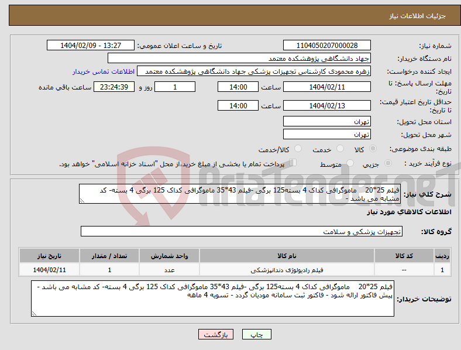Viewport: 461px width, 350px height.
Task: Click the price validity date 1404/02/13 field
Action: (x=327, y=105)
